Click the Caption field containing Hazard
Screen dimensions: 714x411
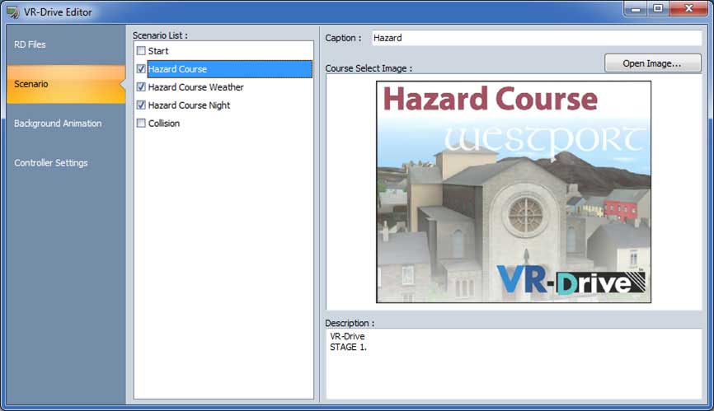(x=537, y=38)
